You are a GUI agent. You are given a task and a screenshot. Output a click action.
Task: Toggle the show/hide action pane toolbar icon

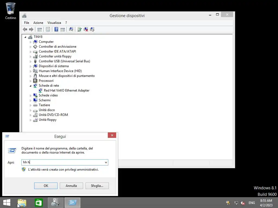[63, 29]
